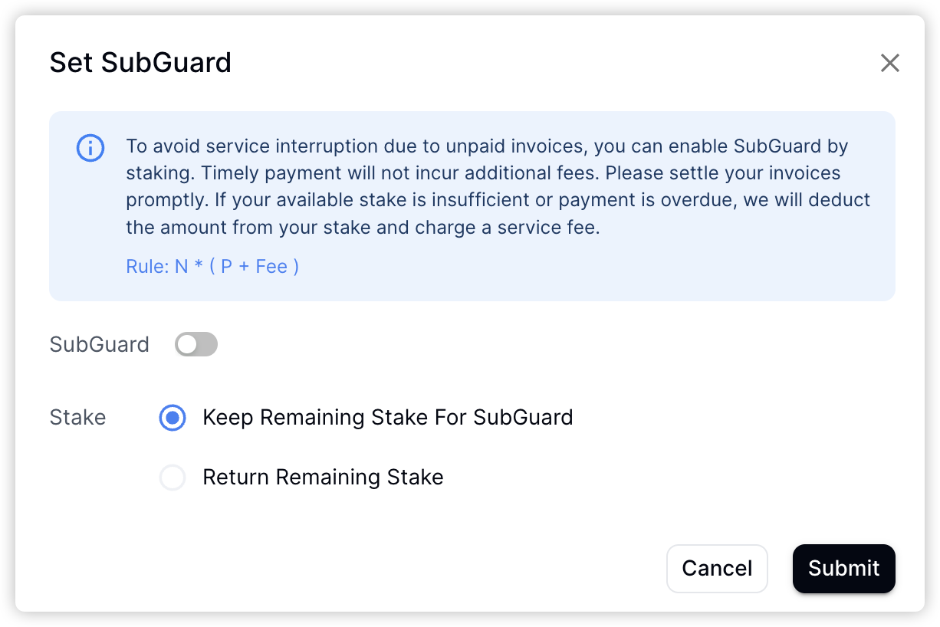Click the Set SubGuard dialog title

pos(140,63)
